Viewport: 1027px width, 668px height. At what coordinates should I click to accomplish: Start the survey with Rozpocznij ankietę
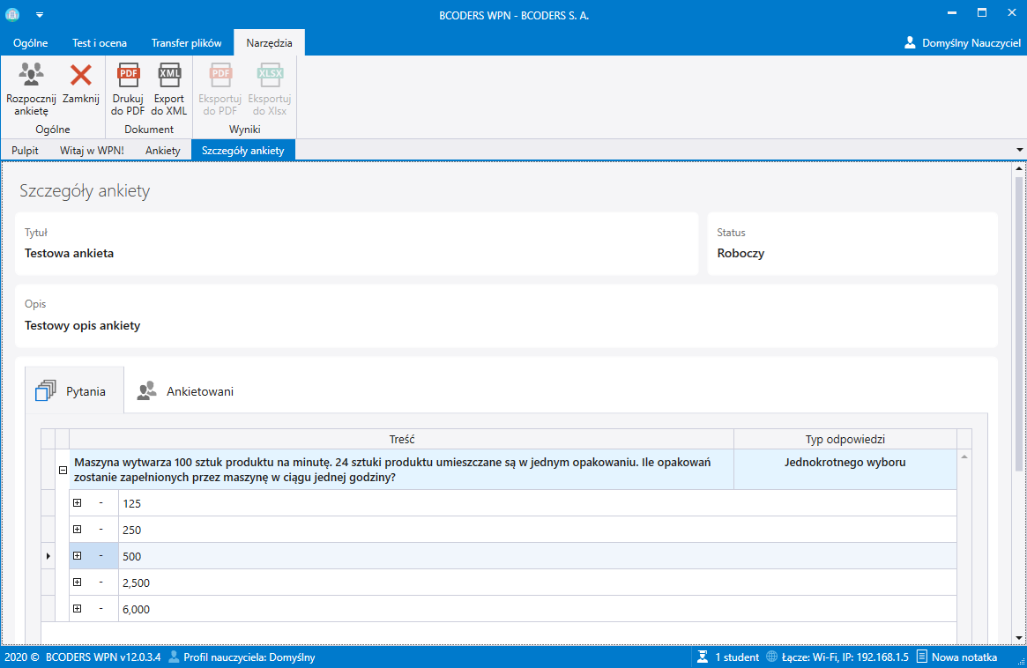pos(31,88)
